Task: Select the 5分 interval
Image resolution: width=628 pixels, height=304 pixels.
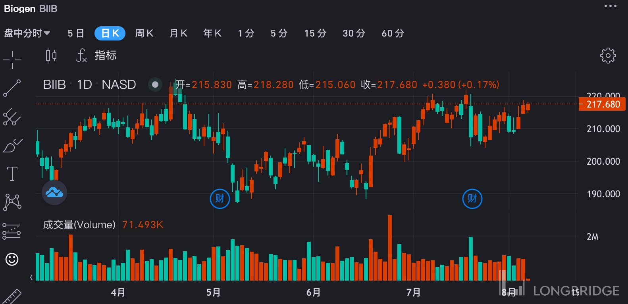Action: [x=279, y=33]
